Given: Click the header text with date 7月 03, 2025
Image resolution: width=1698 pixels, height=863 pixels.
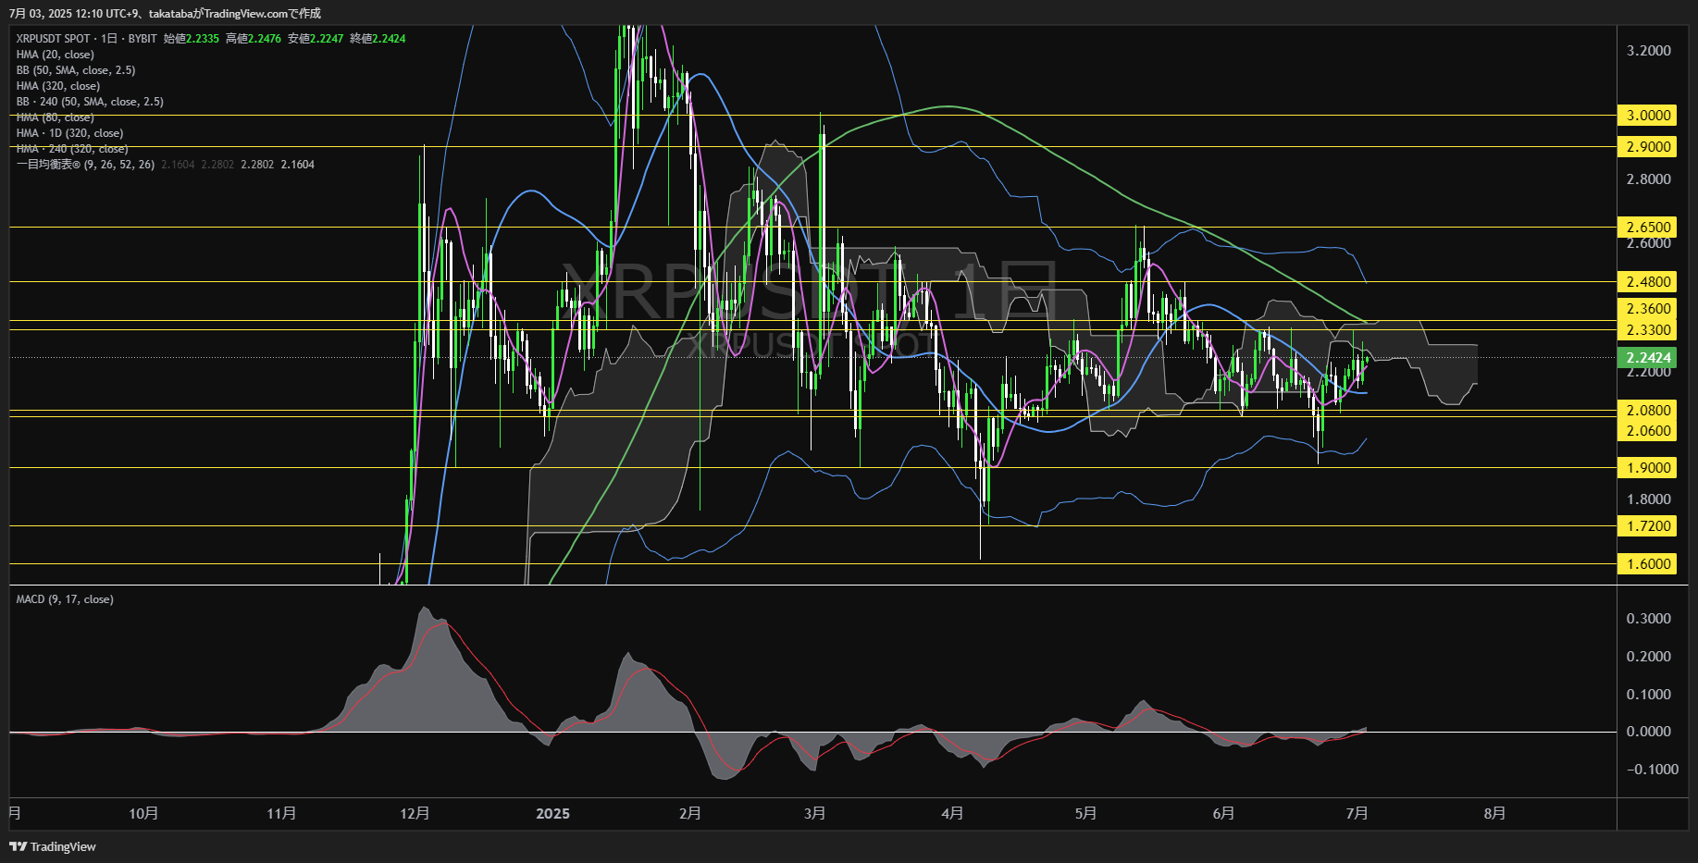Looking at the screenshot, I should pyautogui.click(x=165, y=14).
